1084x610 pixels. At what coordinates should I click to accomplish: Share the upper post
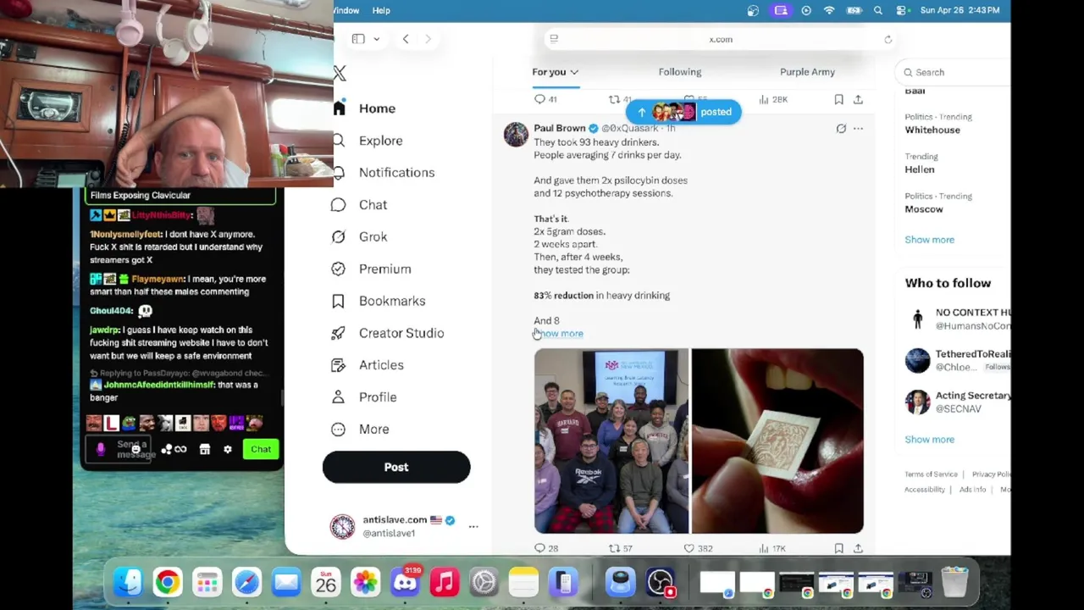tap(858, 99)
